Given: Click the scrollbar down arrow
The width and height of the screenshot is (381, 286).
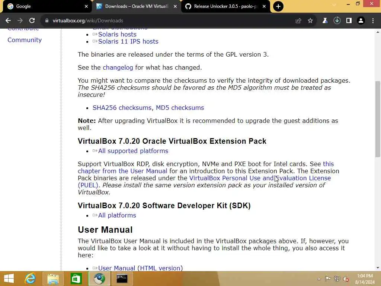Looking at the screenshot, I should coord(378,268).
